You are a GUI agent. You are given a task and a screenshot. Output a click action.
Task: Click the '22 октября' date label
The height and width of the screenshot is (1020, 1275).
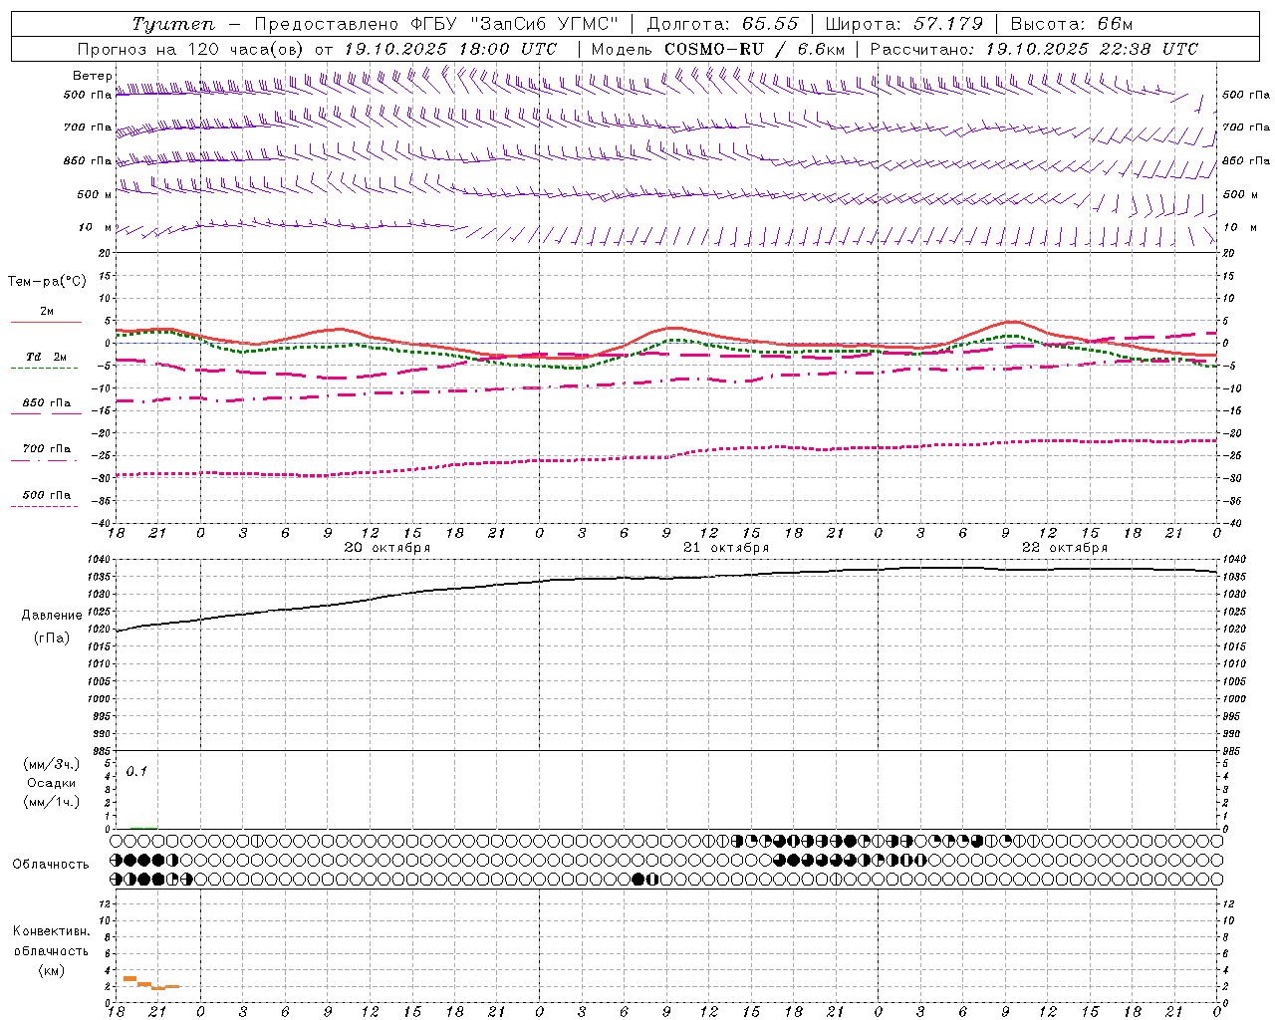coord(1065,548)
